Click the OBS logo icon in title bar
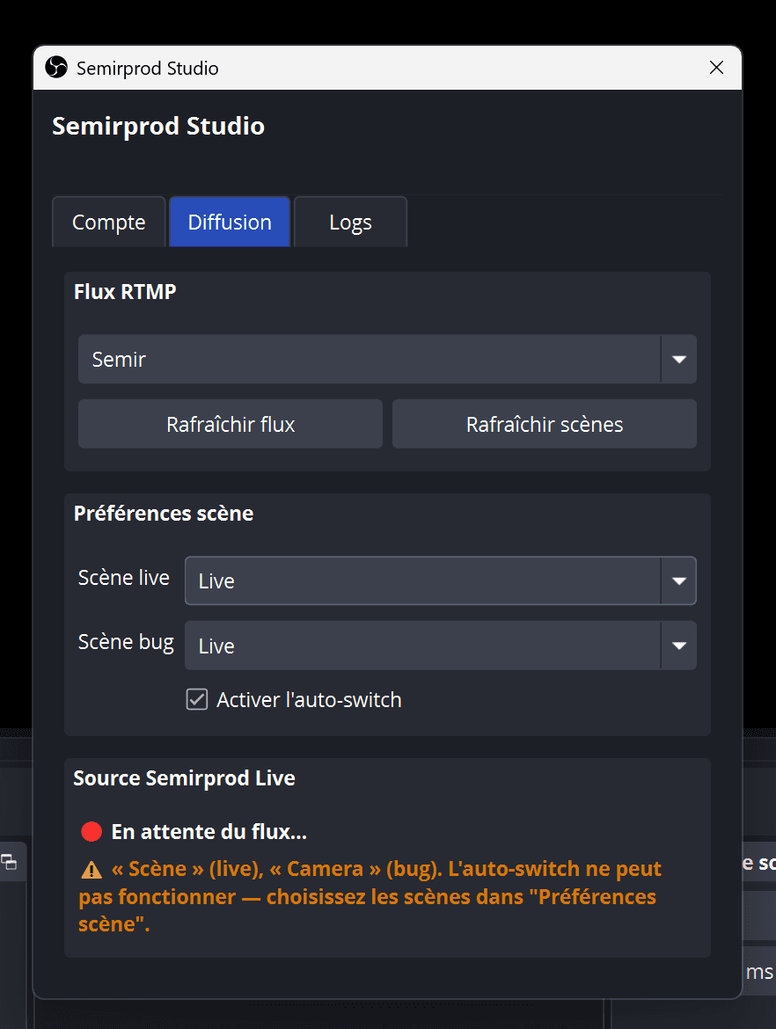The height and width of the screenshot is (1029, 776). click(x=56, y=67)
